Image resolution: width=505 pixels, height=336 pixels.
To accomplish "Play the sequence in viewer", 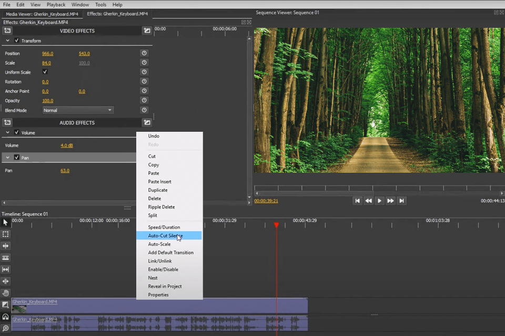I will [379, 201].
